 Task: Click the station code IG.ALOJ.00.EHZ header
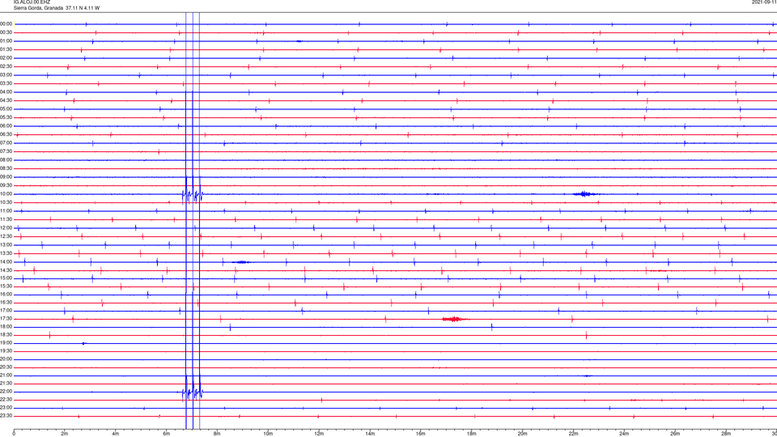tap(32, 2)
